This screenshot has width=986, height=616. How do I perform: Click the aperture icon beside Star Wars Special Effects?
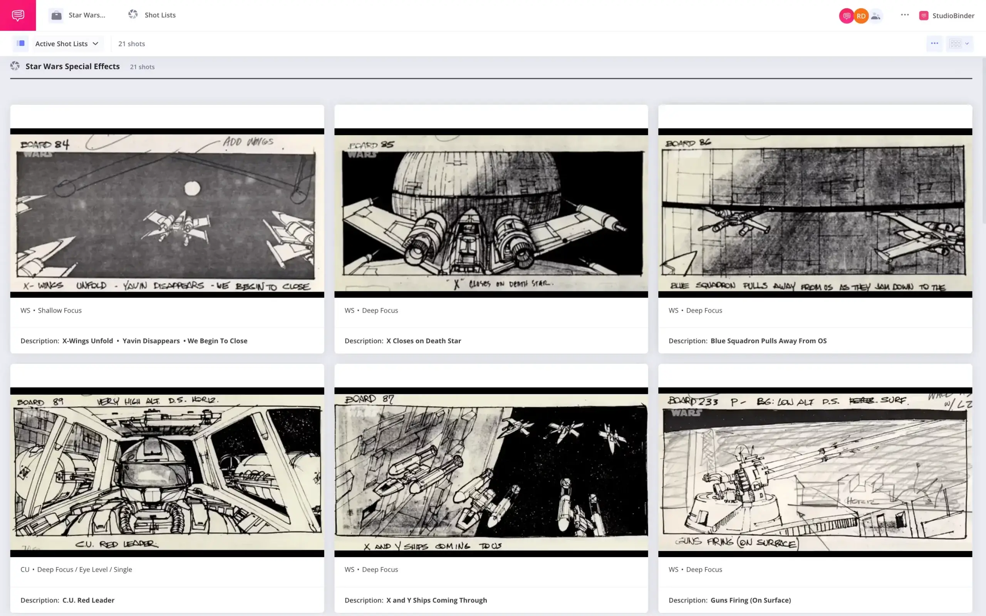[15, 66]
